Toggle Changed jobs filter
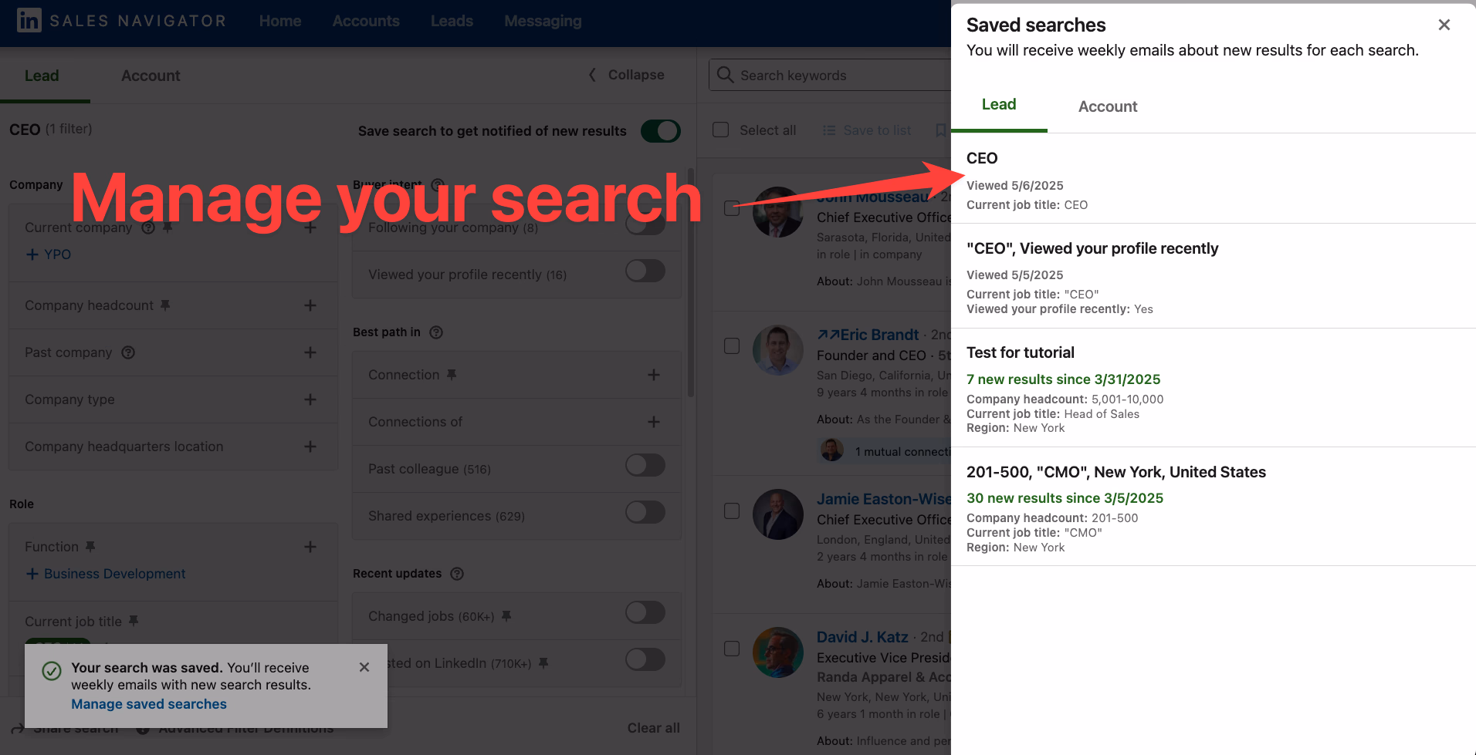The height and width of the screenshot is (755, 1476). [x=645, y=612]
